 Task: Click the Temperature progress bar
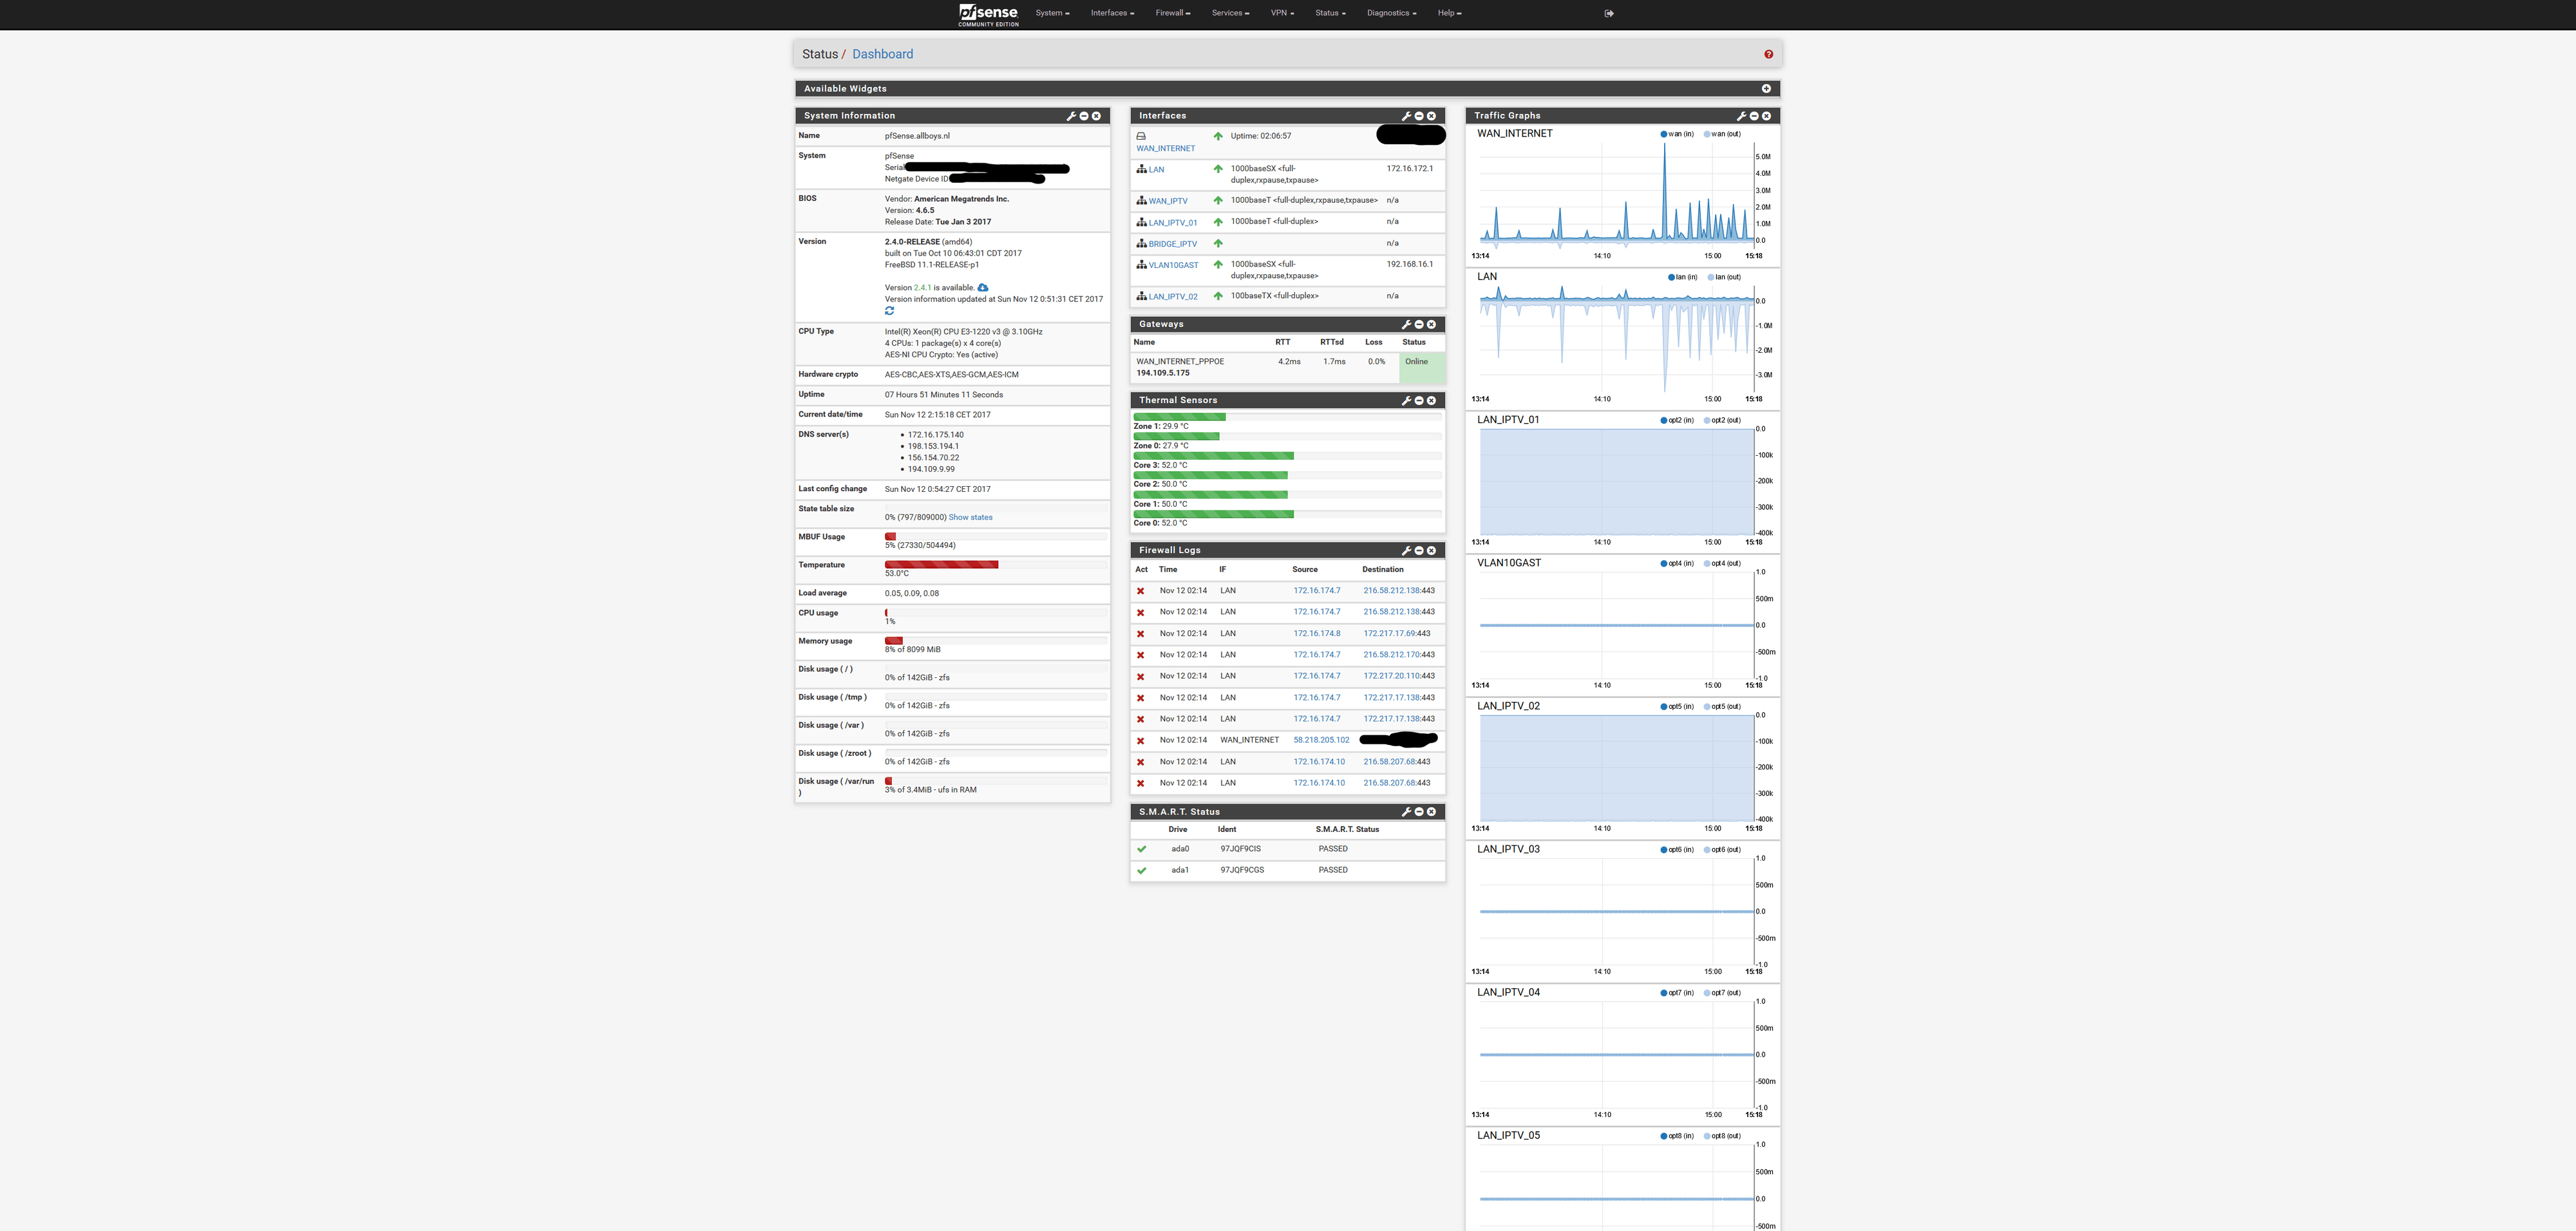pos(941,565)
